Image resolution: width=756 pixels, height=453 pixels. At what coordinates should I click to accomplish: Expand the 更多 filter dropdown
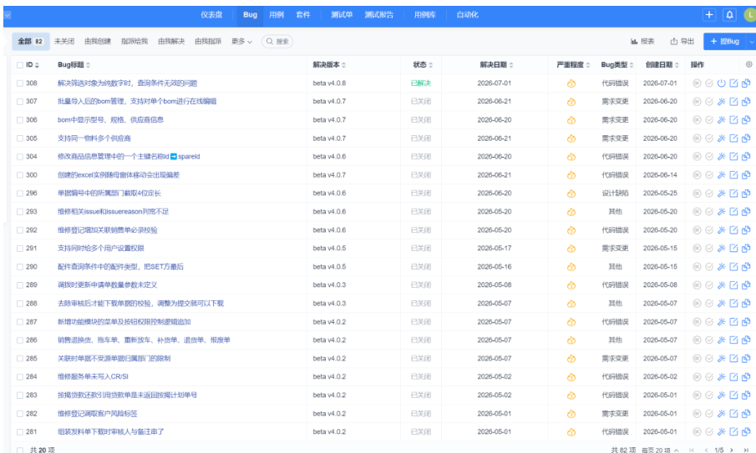pos(241,42)
